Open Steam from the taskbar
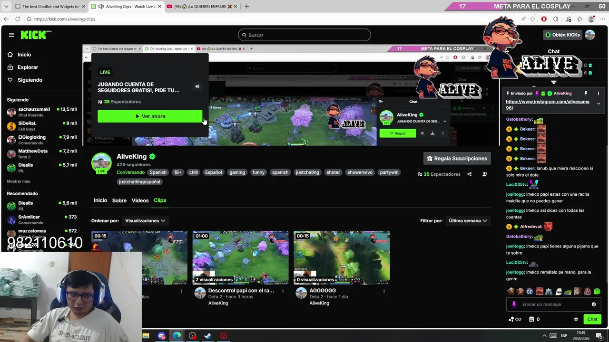This screenshot has width=609, height=342. point(208,336)
